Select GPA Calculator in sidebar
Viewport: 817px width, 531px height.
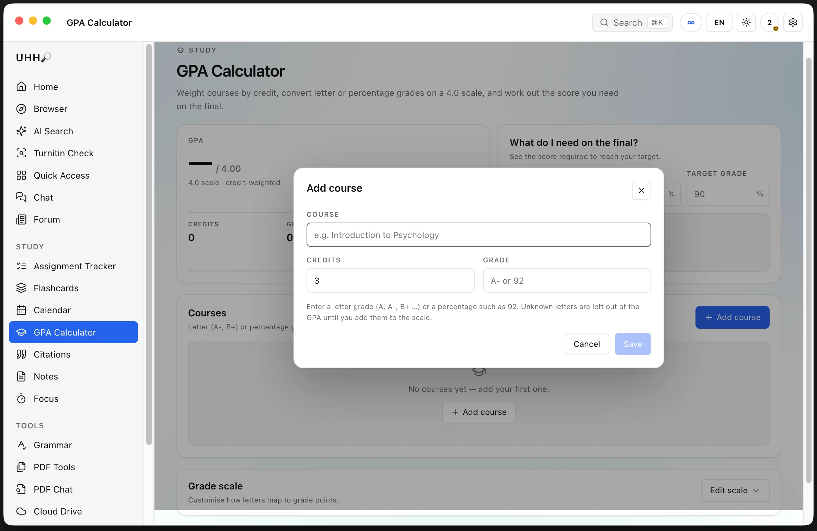(x=73, y=332)
